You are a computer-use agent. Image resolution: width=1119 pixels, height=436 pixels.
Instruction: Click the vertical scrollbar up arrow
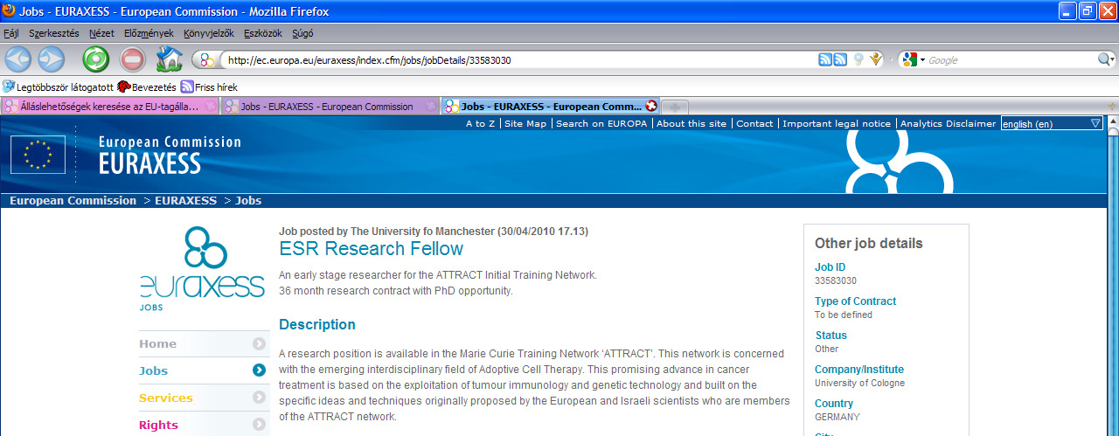point(1112,123)
